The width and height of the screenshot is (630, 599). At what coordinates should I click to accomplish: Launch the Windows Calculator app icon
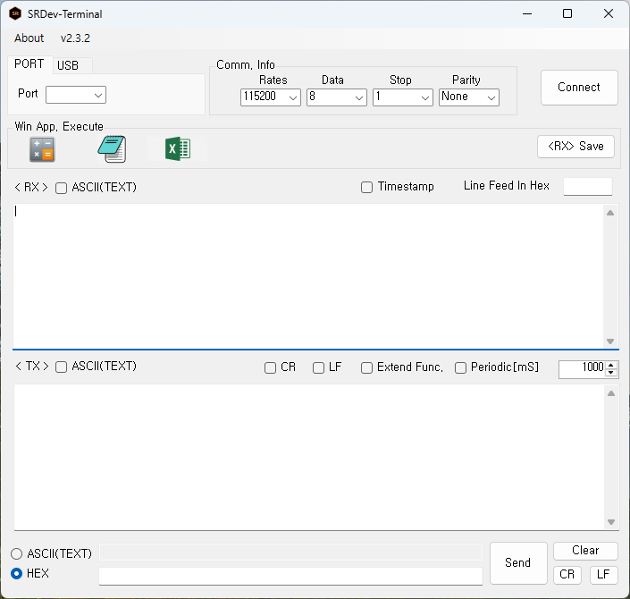click(42, 149)
